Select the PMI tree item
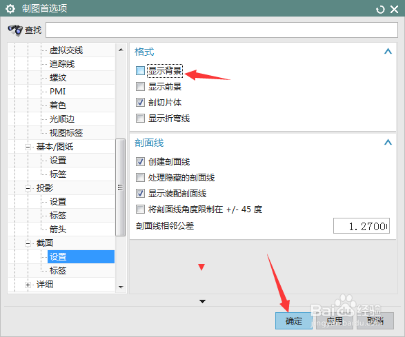405x337 pixels. pos(57,92)
